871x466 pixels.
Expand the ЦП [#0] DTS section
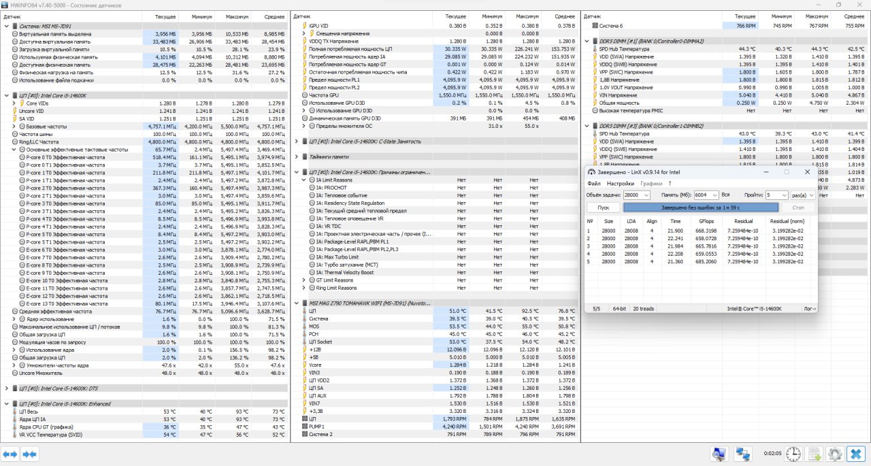(6, 388)
